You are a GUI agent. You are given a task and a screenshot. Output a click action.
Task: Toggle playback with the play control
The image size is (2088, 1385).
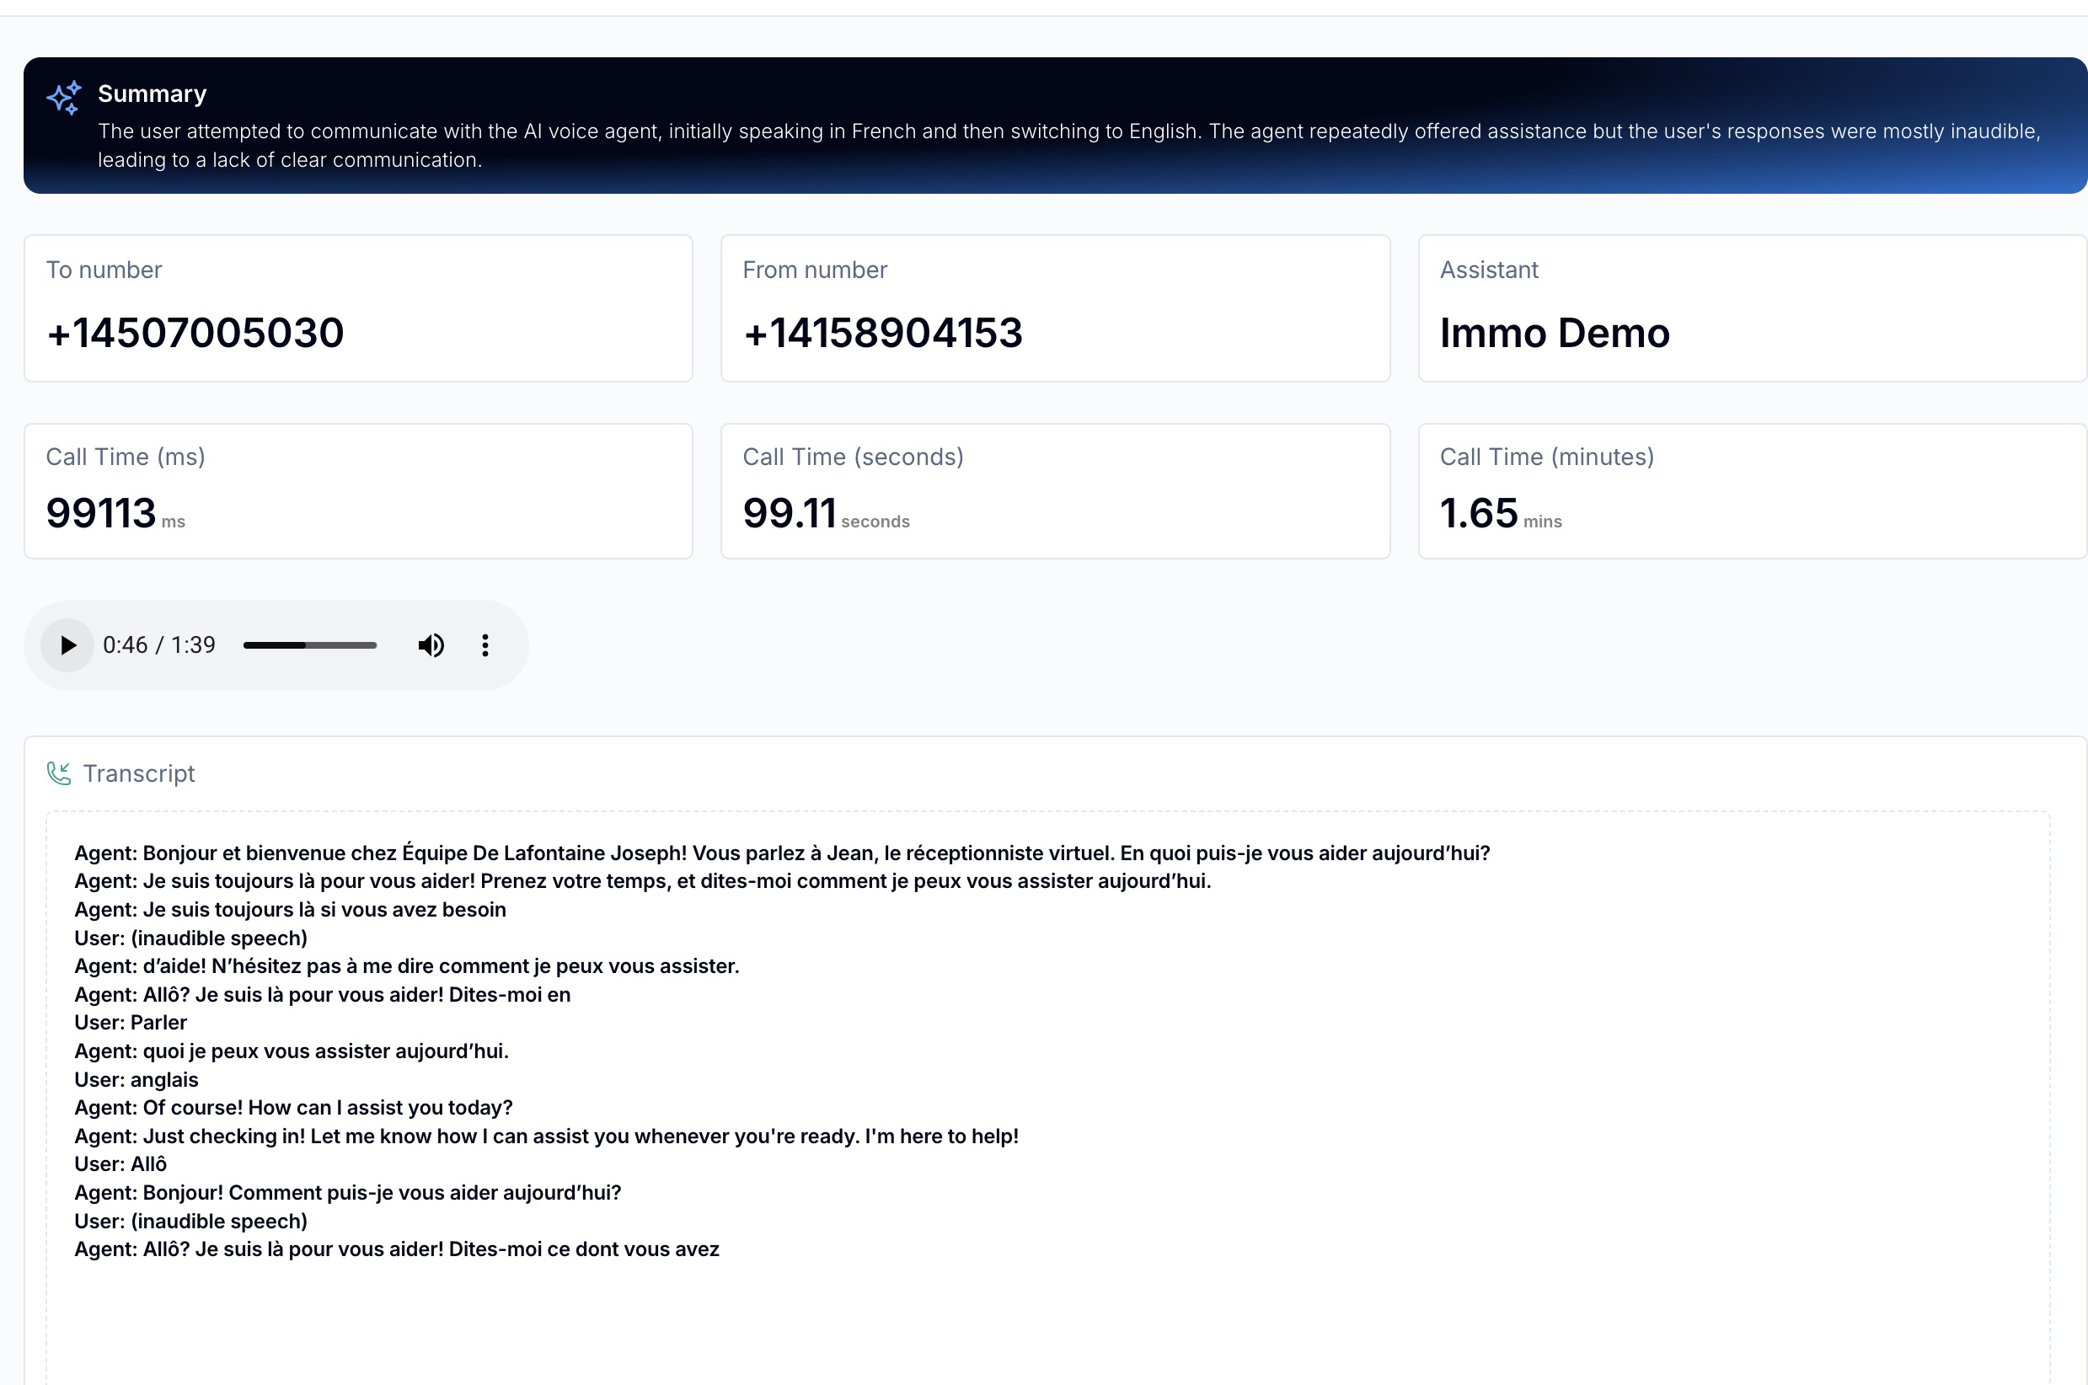coord(67,644)
